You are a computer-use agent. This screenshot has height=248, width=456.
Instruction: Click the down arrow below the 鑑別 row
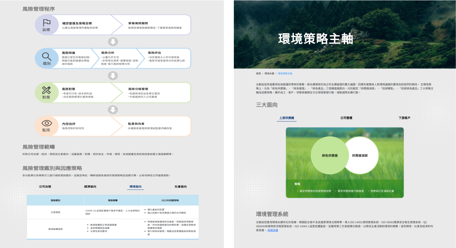coord(113,76)
